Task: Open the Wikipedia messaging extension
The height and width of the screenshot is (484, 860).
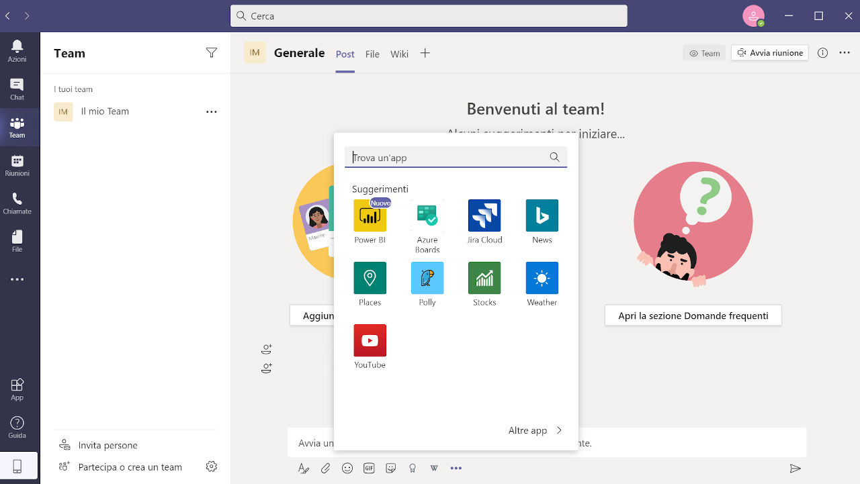Action: (434, 469)
